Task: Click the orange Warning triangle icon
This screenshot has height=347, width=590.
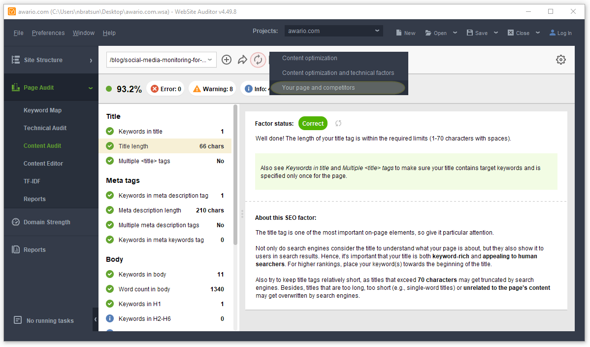Action: (197, 89)
